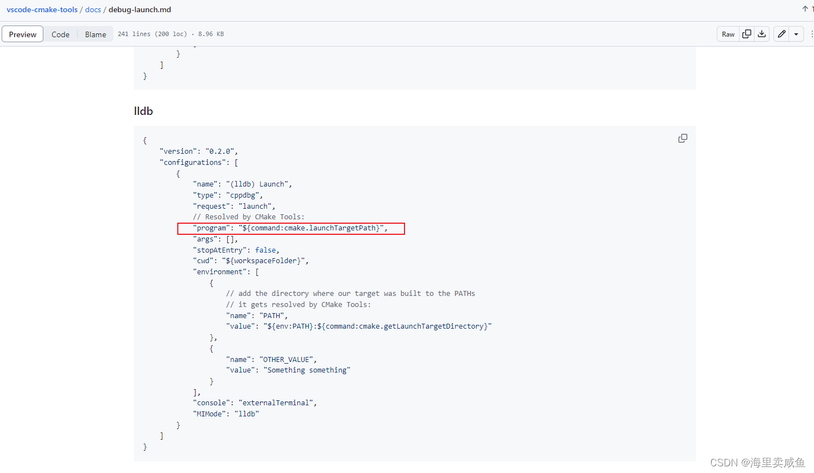Open the vscode-cmake-tools repository link

pyautogui.click(x=42, y=9)
